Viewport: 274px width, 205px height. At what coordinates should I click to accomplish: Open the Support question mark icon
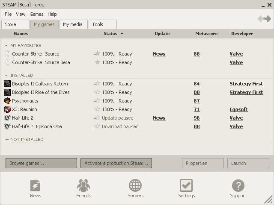[x=238, y=185]
